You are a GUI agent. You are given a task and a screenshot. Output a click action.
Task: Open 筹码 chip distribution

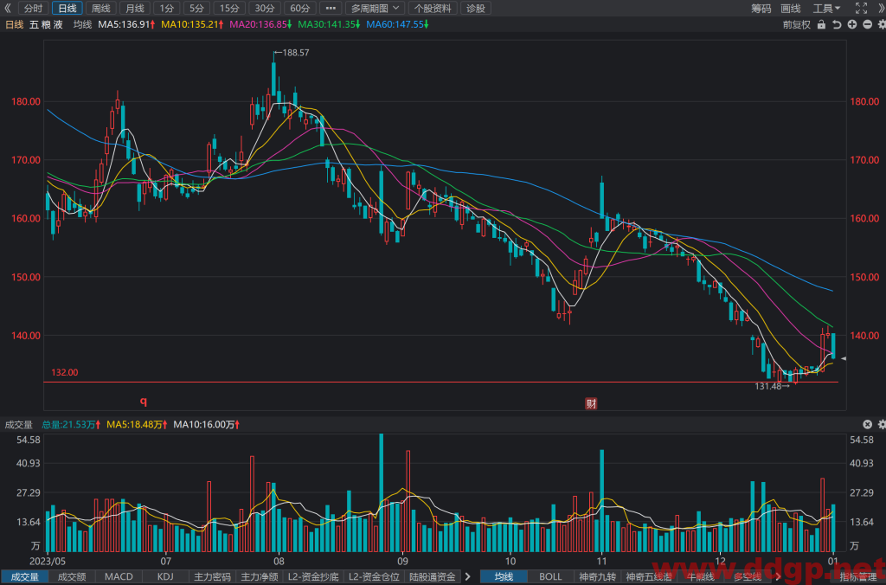[x=761, y=9]
